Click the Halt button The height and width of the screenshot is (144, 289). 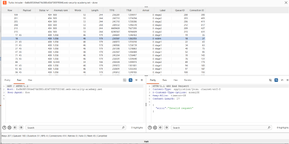(x=146, y=141)
